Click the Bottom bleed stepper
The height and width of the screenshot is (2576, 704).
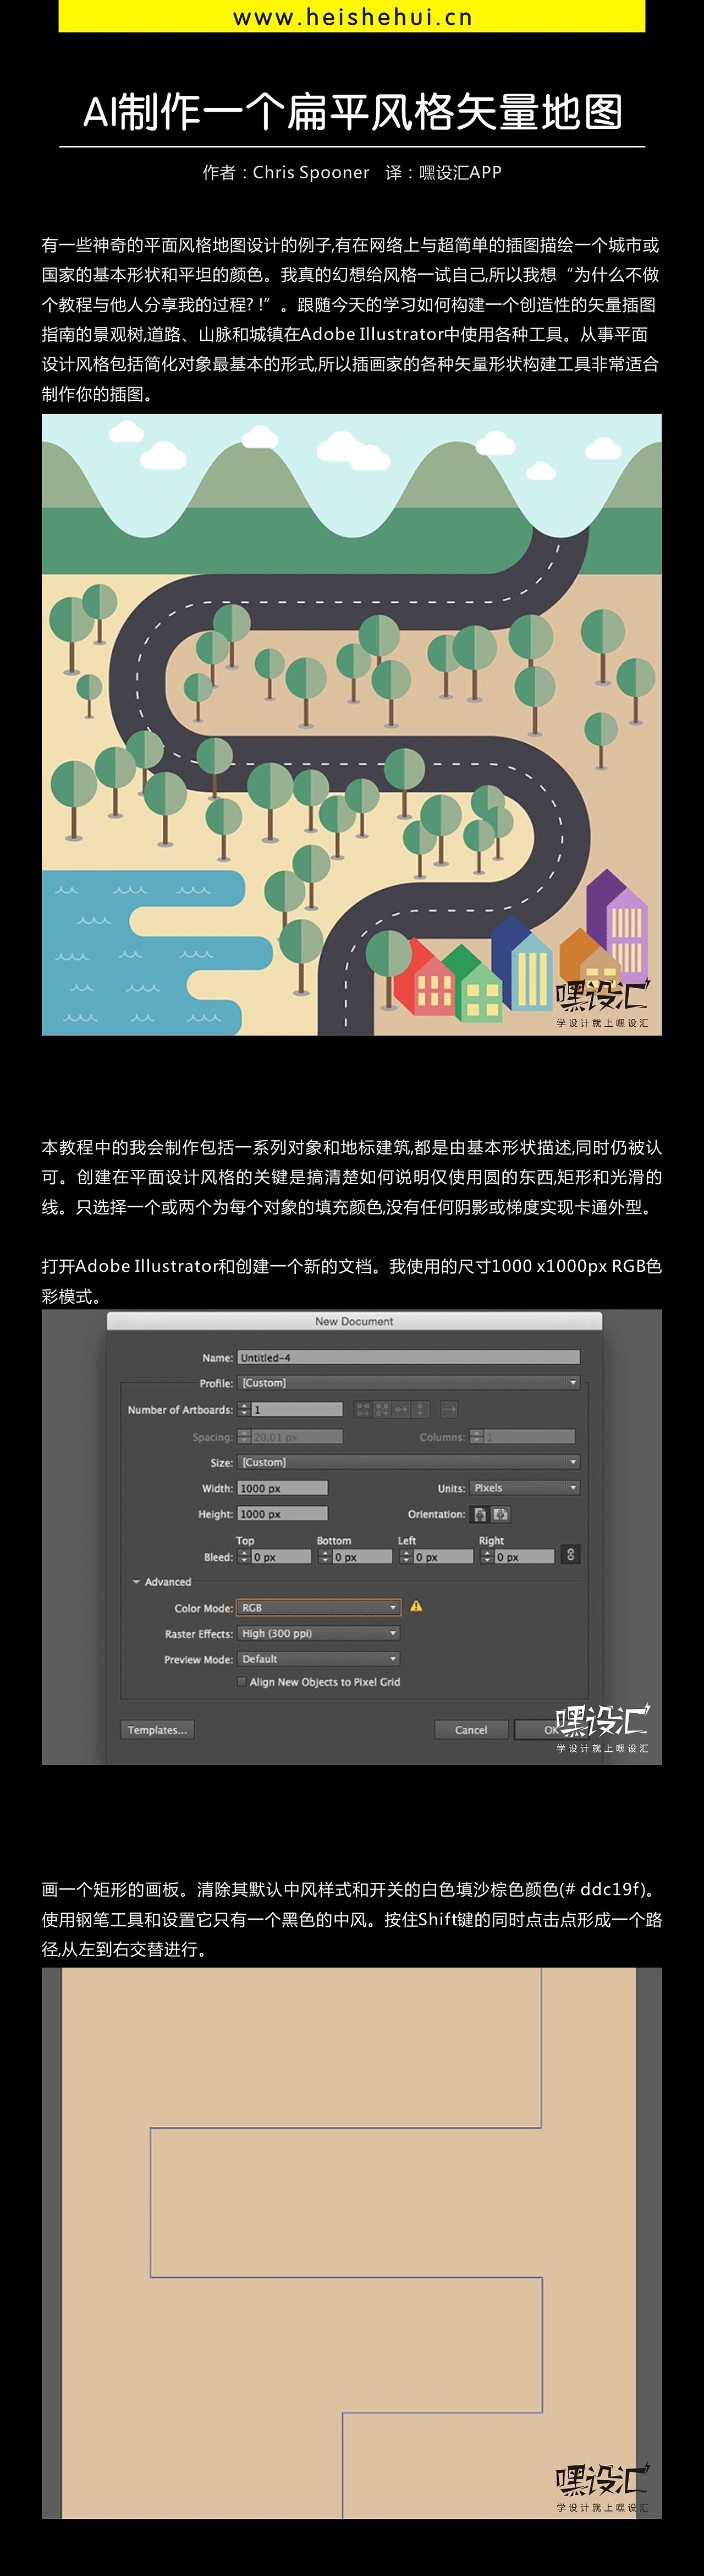pyautogui.click(x=324, y=1557)
